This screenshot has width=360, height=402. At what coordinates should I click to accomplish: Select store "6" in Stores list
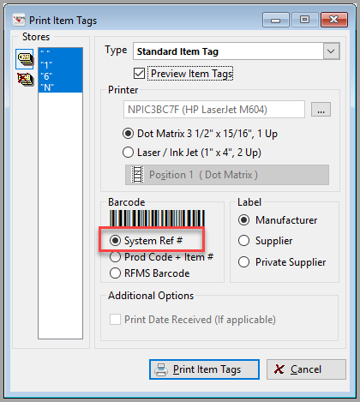[60, 76]
